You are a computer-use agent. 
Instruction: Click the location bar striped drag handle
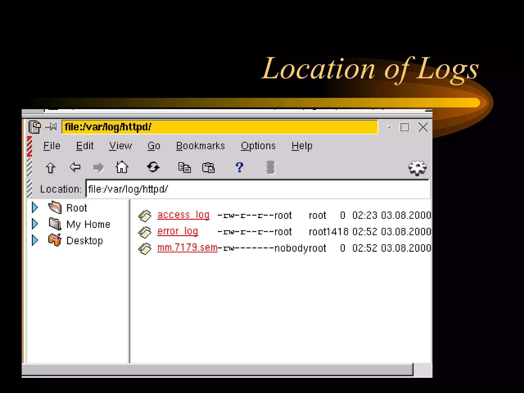click(x=29, y=189)
